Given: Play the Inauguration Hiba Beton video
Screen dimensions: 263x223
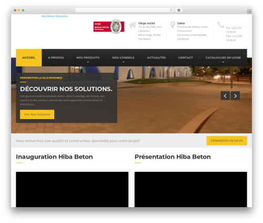Looking at the screenshot, I should pyautogui.click(x=72, y=189).
